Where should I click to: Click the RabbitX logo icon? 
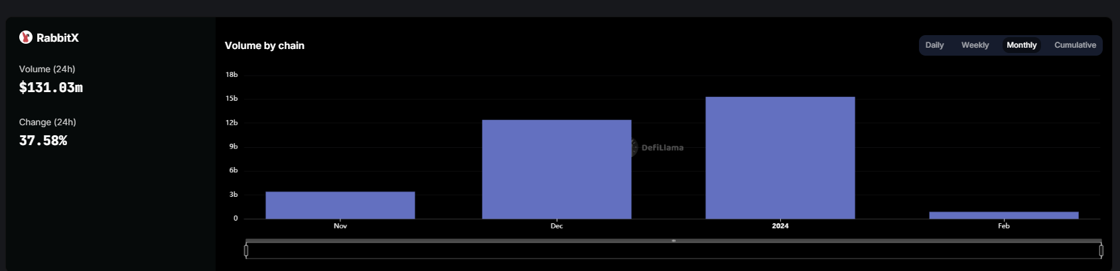(26, 37)
